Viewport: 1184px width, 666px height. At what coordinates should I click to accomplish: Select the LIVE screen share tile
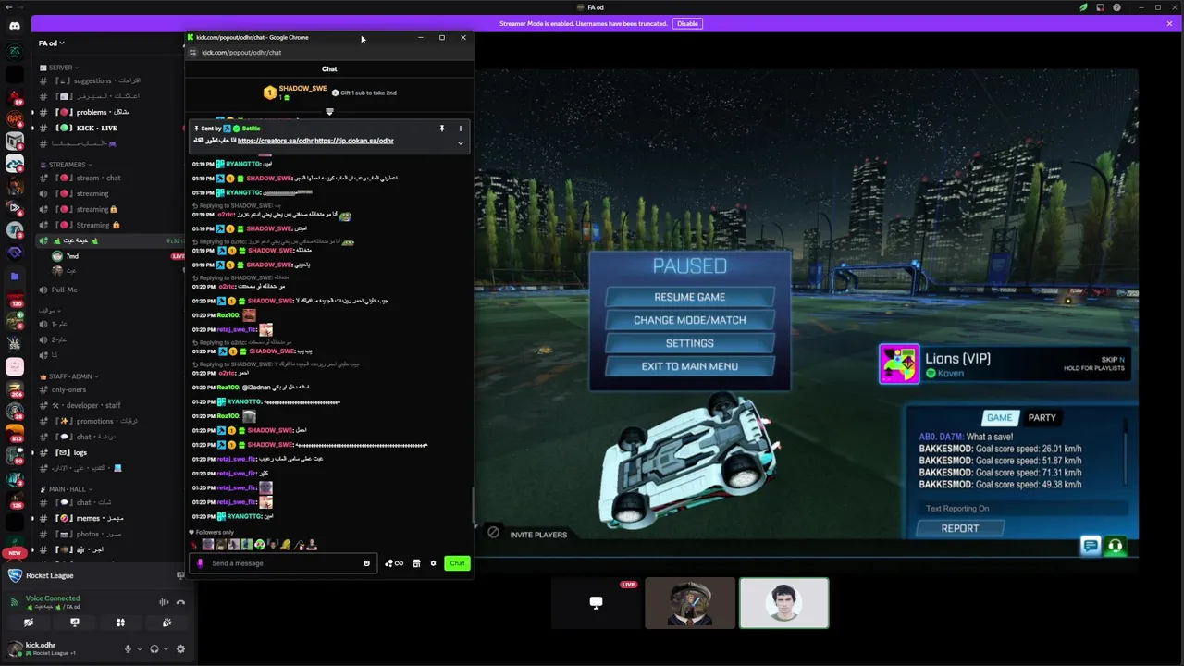(x=596, y=603)
